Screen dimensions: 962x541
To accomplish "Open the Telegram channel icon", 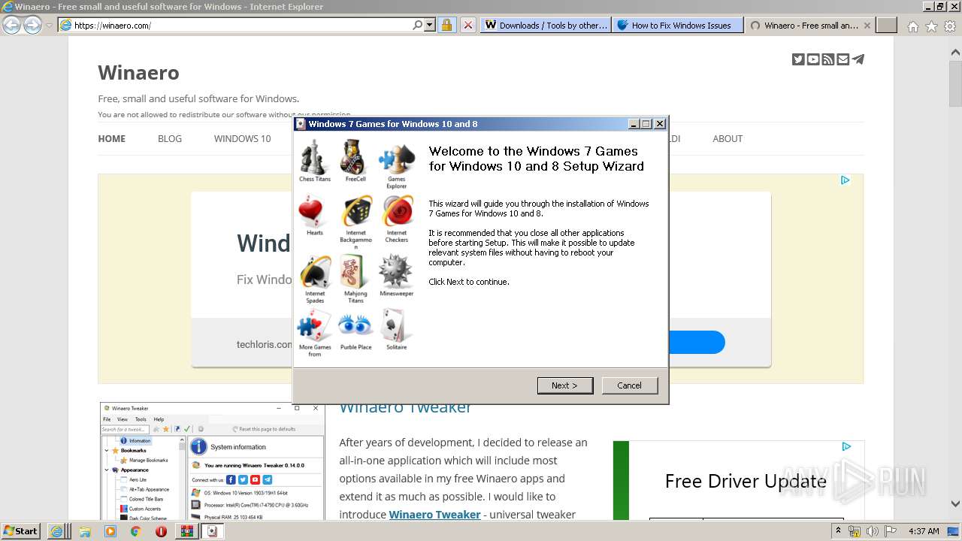I will pyautogui.click(x=858, y=59).
